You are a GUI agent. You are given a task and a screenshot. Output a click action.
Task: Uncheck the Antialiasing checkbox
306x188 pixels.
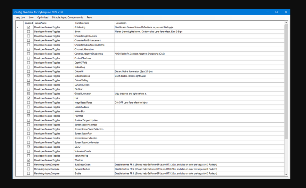28,27
